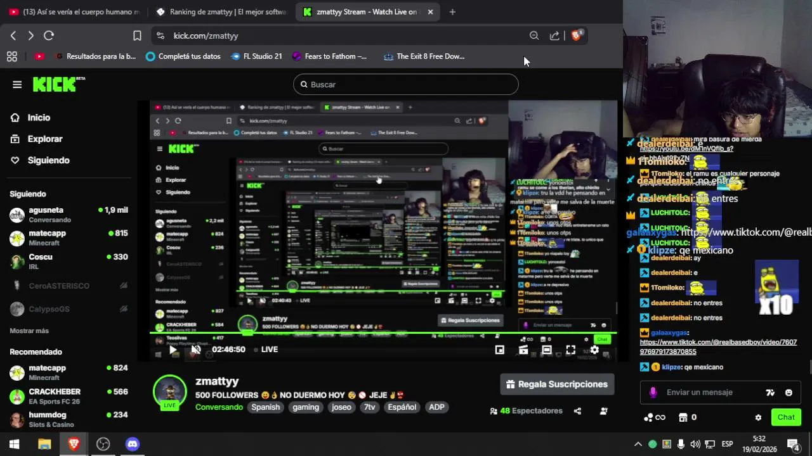The width and height of the screenshot is (812, 456).
Task: Switch to Ranking de zmattyy tab
Action: coord(221,11)
